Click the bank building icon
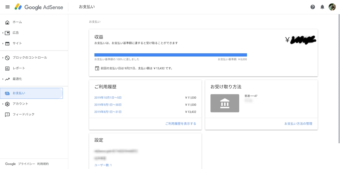 [225, 103]
